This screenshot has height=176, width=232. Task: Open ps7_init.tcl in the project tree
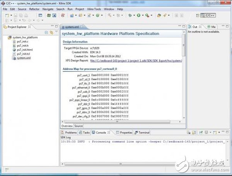pos(23,54)
